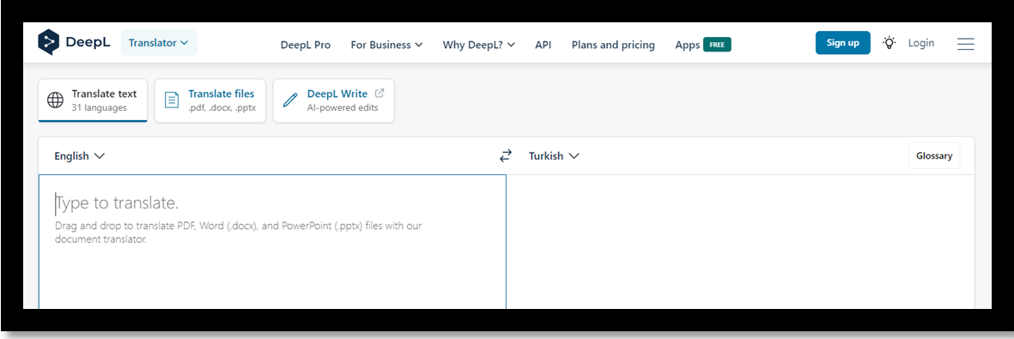Open the Apps link
Image resolution: width=1014 pixels, height=339 pixels.
click(688, 45)
